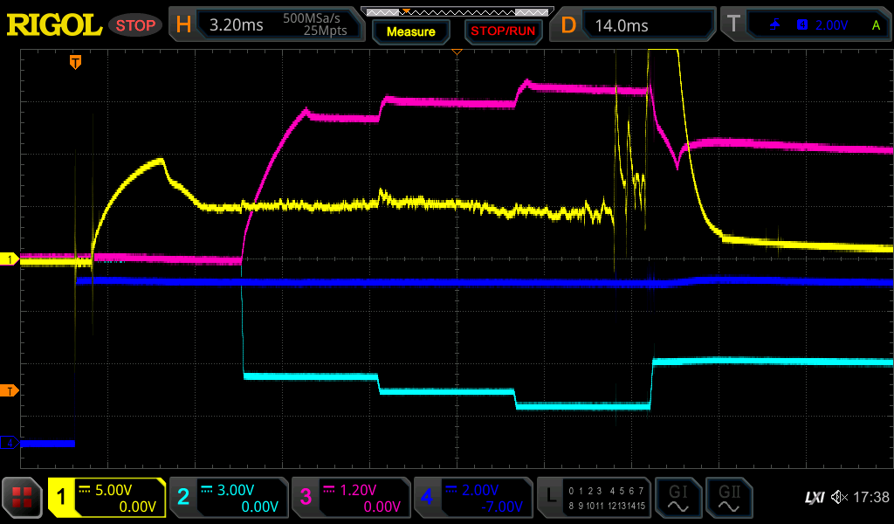The height and width of the screenshot is (524, 894).
Task: Click the red STOP status indicator
Action: click(135, 25)
